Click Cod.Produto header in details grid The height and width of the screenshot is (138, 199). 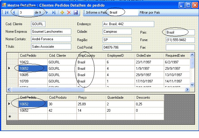click(x=62, y=97)
